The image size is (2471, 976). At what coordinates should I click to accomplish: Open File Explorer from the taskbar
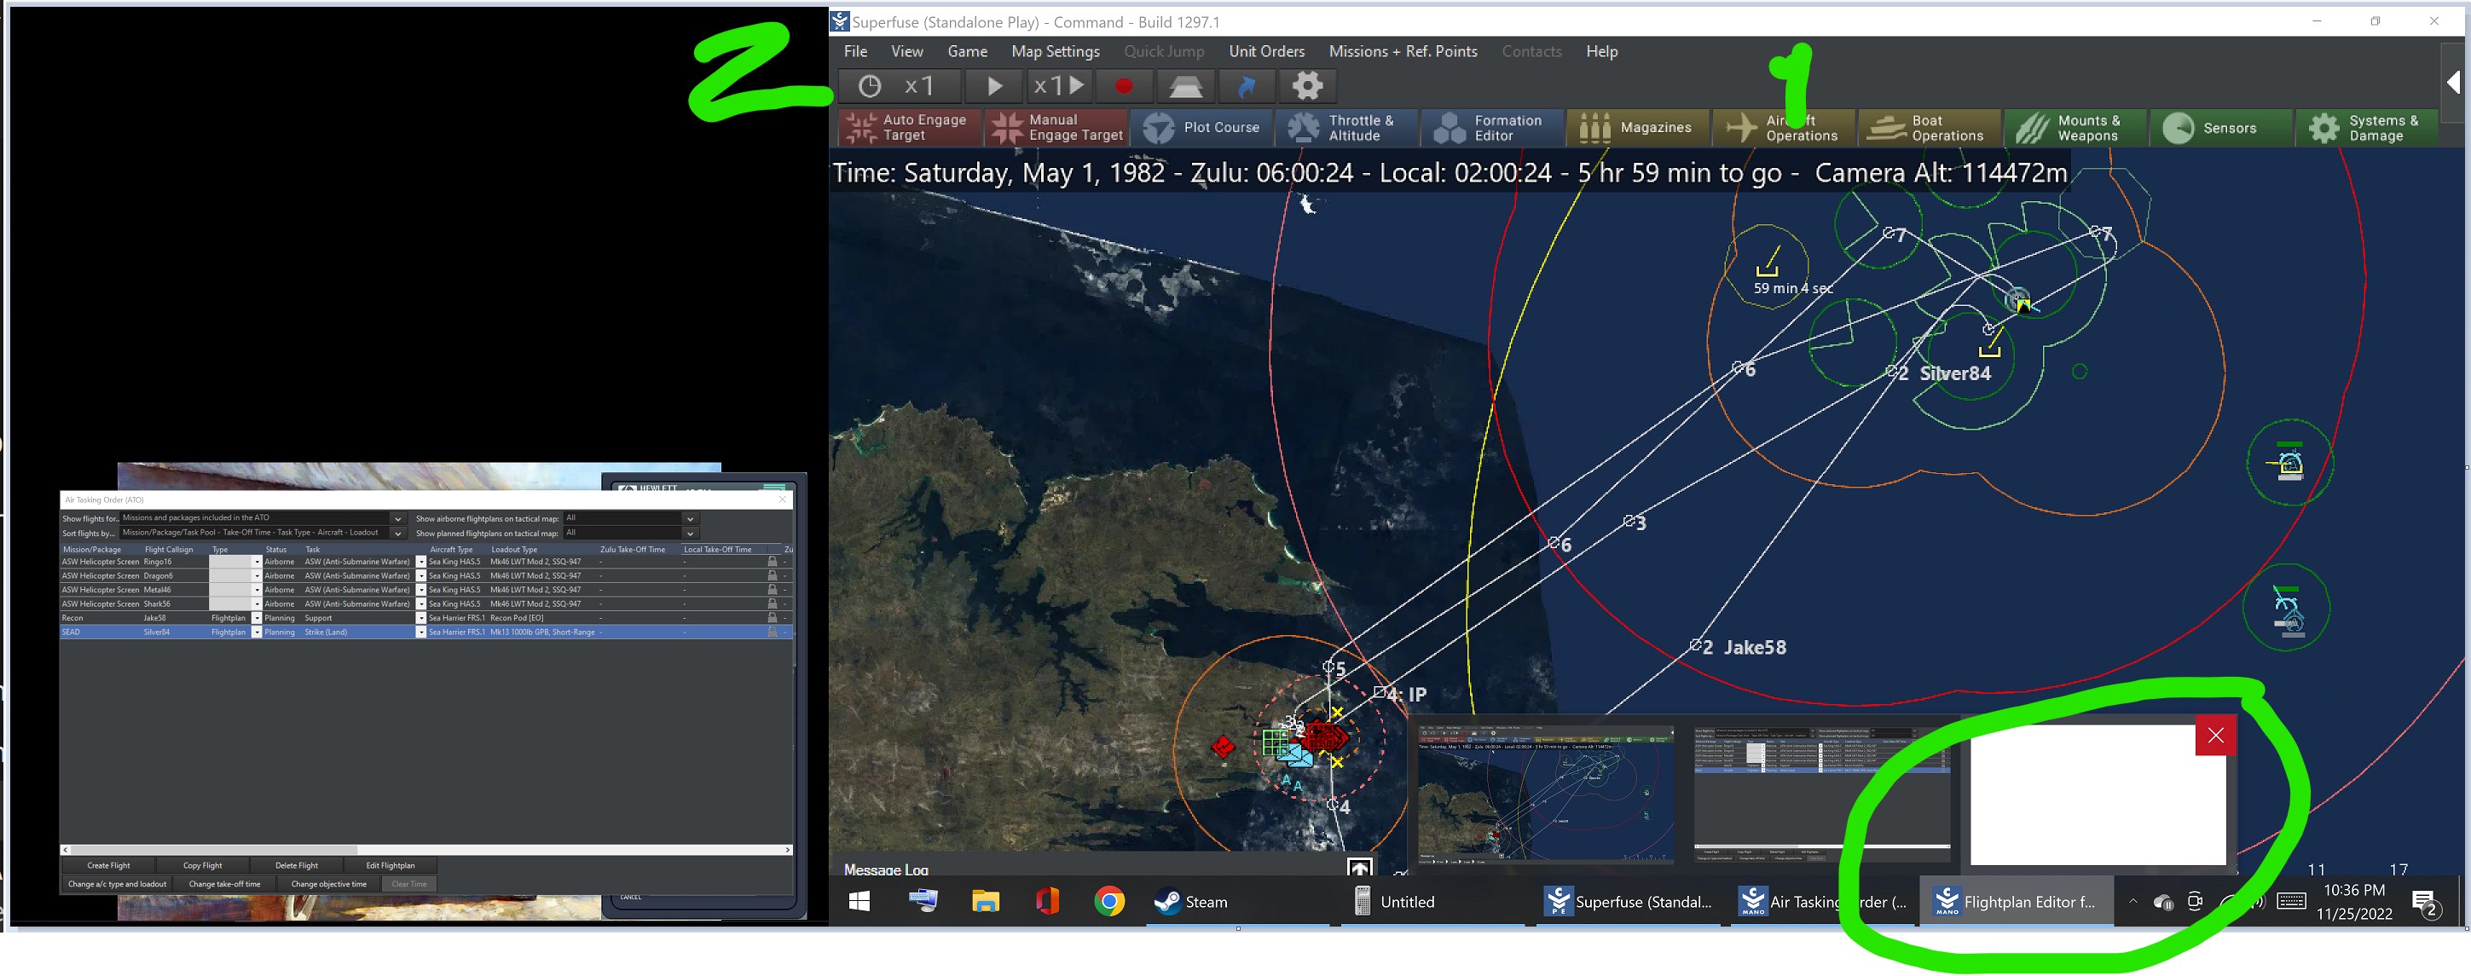point(984,901)
